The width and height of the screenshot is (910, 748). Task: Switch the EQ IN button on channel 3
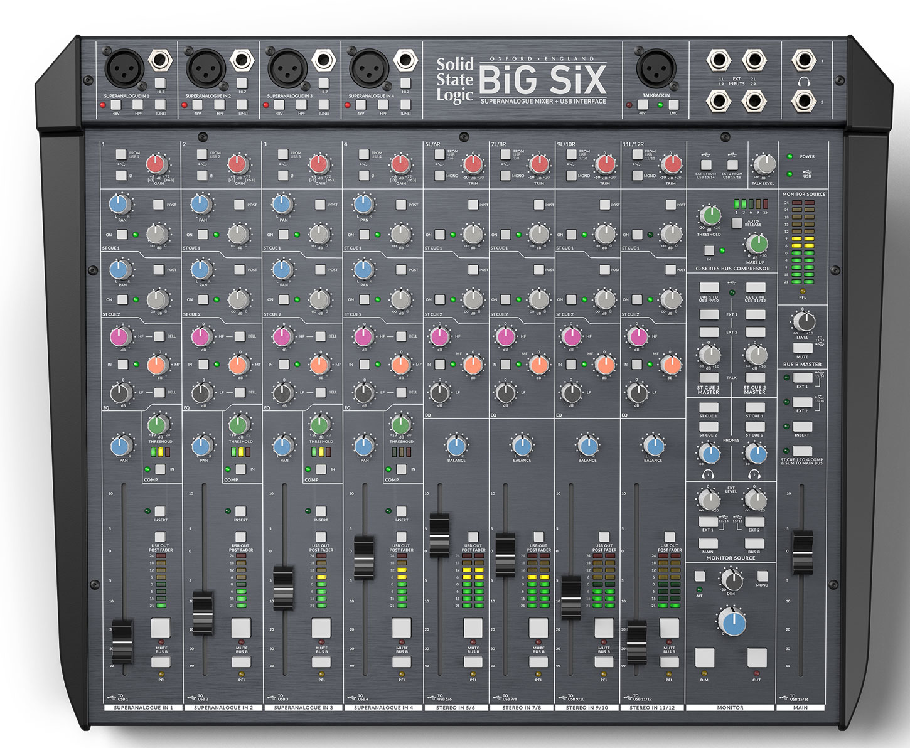(284, 364)
